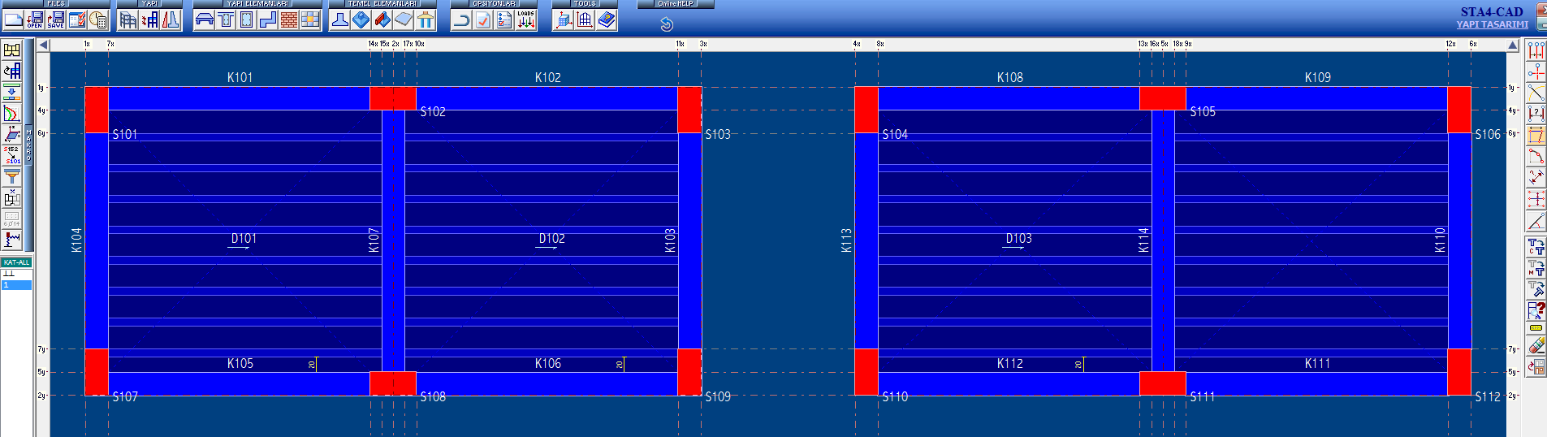This screenshot has height=437, width=1547.
Task: Click the S152 to S101 renumber icon
Action: (11, 155)
